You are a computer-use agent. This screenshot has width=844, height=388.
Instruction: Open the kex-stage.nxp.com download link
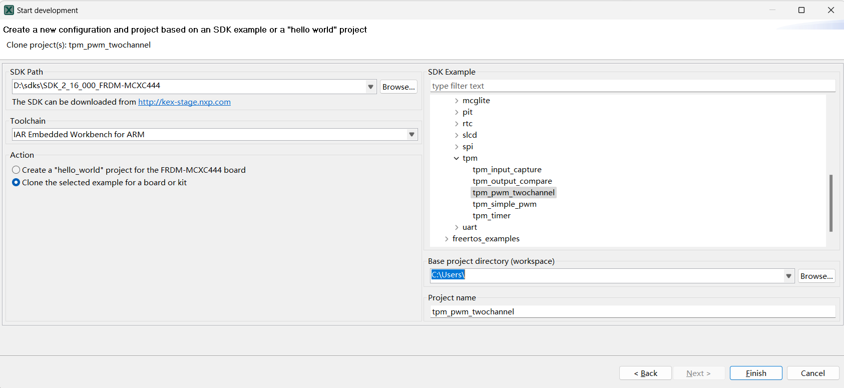click(x=184, y=102)
